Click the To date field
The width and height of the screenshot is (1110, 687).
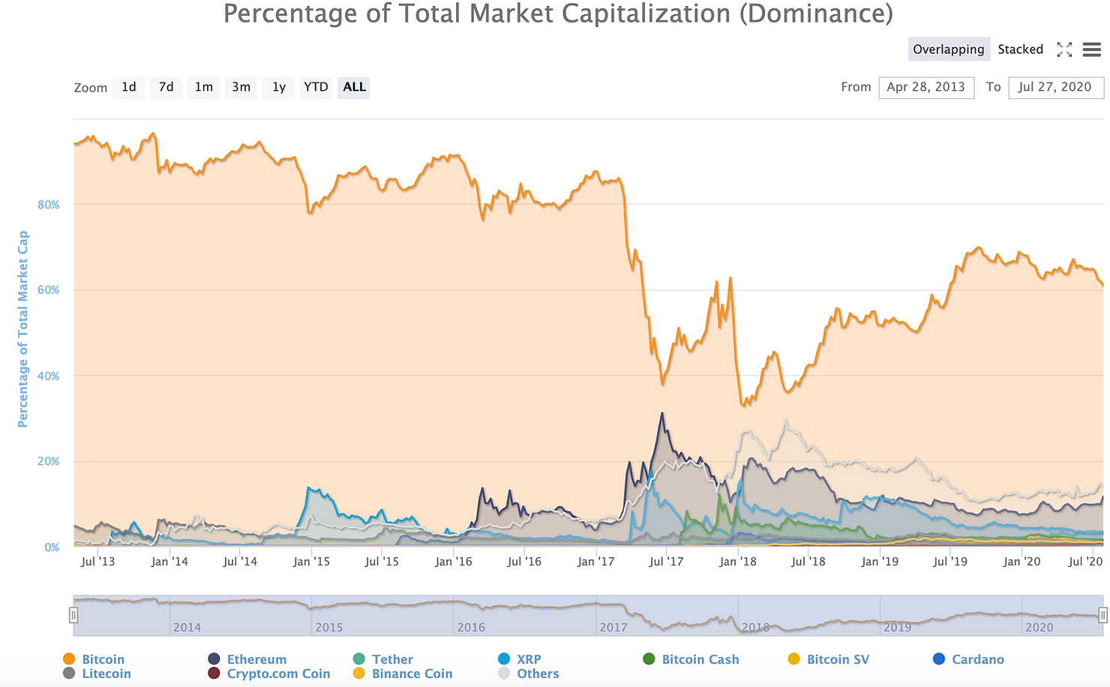(x=1055, y=87)
